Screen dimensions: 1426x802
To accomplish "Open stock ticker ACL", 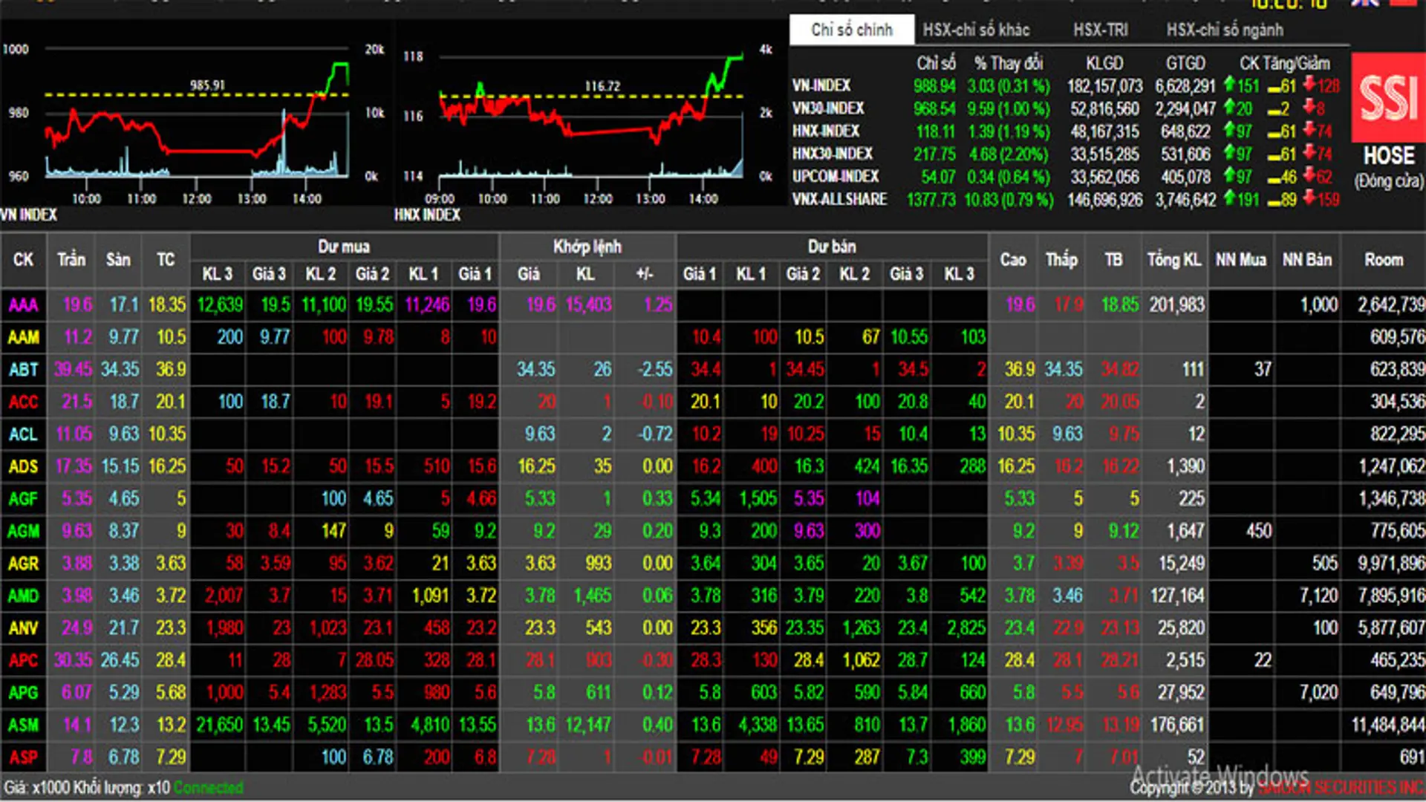I will (23, 434).
